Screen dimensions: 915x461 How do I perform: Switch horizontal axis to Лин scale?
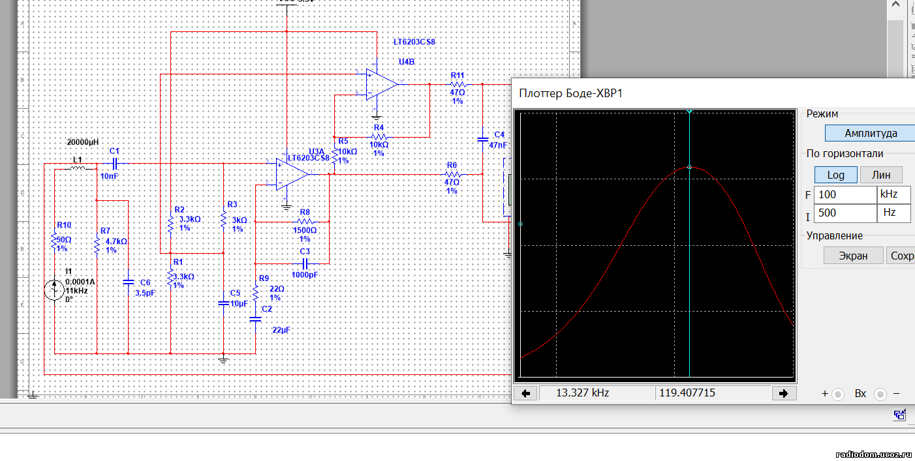coord(881,175)
